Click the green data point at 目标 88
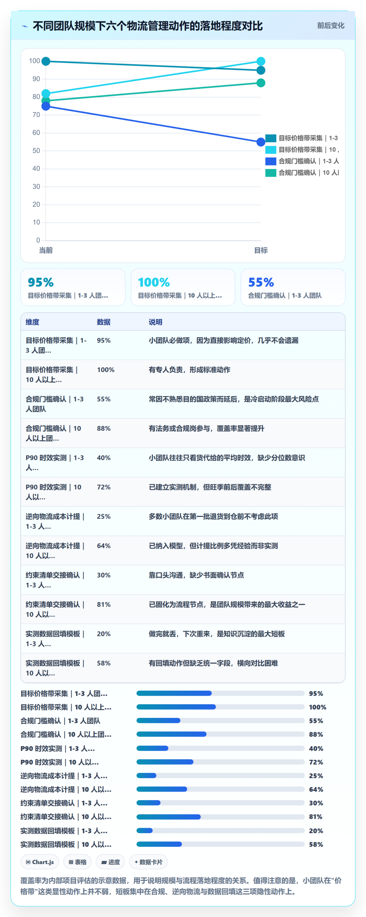 pos(261,83)
